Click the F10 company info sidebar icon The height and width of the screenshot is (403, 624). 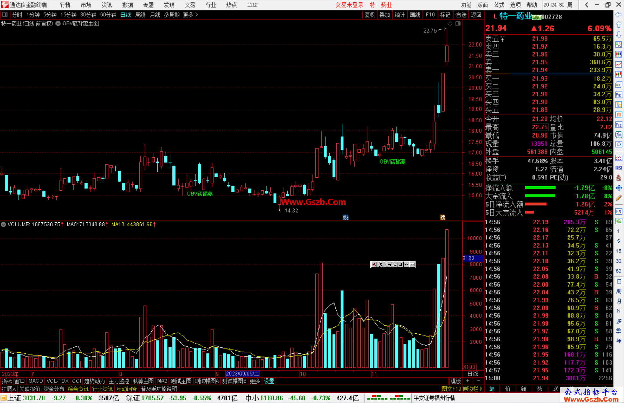coord(619,95)
